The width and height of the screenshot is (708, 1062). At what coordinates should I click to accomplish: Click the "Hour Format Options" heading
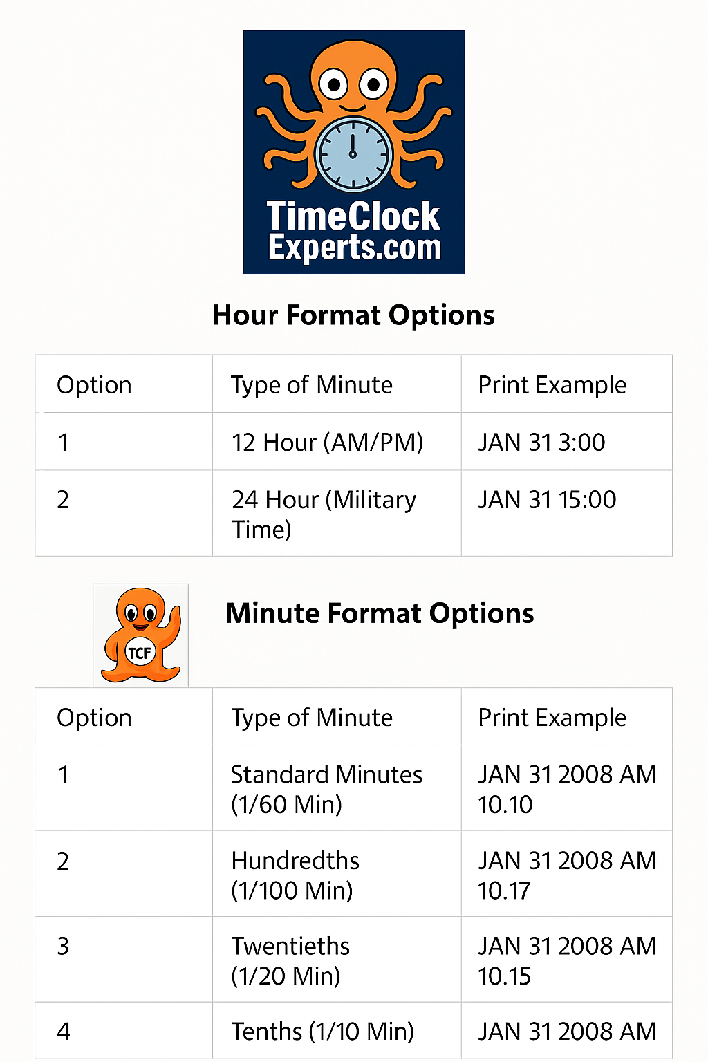tap(353, 315)
